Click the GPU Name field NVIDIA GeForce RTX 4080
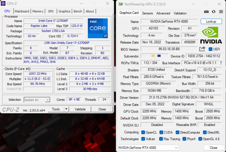Screen dimensions: 226x152 pos(169,21)
